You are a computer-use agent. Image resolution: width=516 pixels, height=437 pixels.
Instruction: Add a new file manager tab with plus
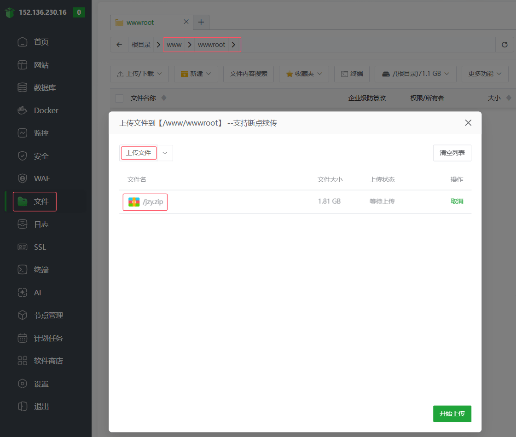tap(201, 22)
